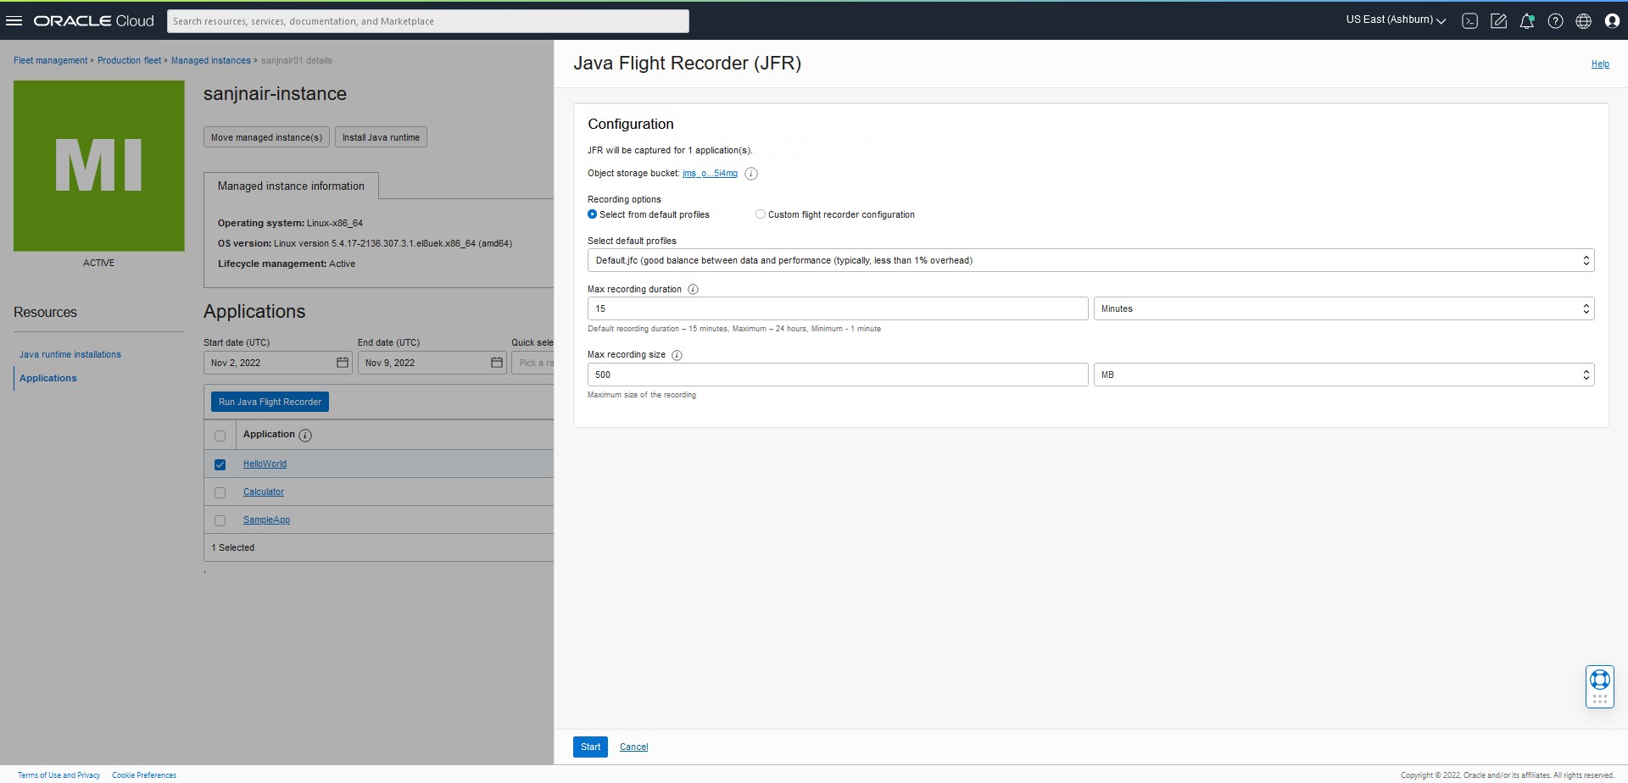
Task: Open the user profile menu
Action: pyautogui.click(x=1612, y=21)
